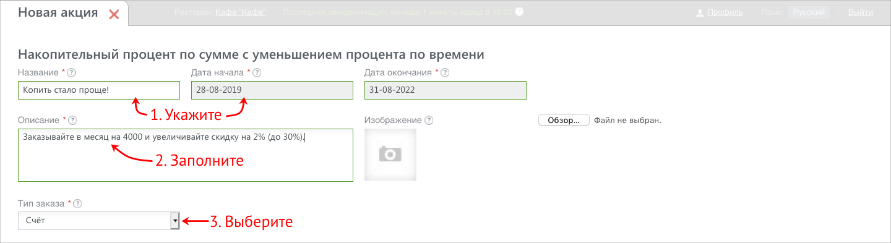Screen dimensions: 891x243
Task: Close the Новая акция tab with red X
Action: [114, 14]
